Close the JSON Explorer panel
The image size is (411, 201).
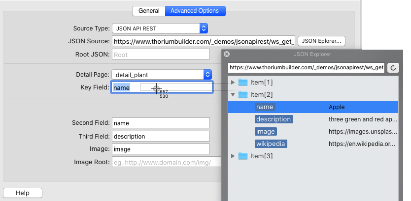tap(227, 54)
